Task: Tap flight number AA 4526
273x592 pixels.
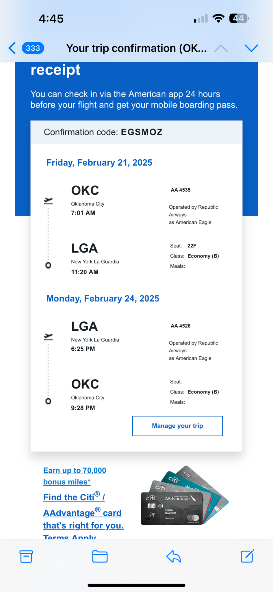Action: [181, 326]
